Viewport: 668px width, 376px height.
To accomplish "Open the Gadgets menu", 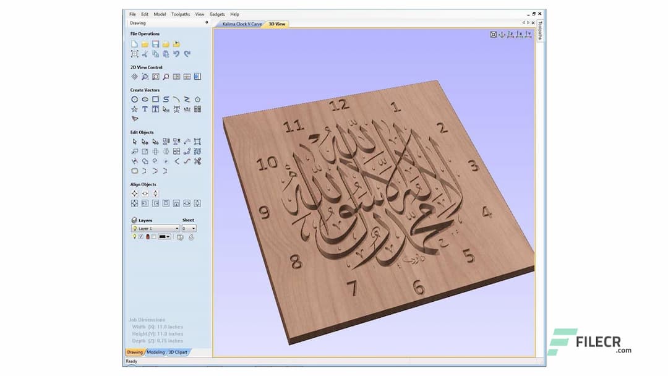I will [217, 14].
